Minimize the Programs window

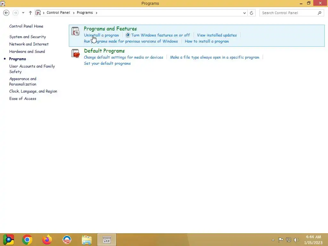tap(301, 3)
